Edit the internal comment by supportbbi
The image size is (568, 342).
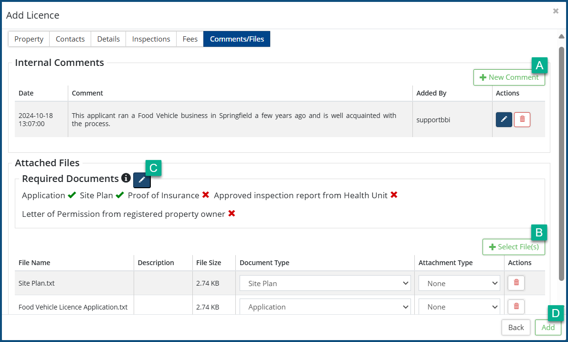click(x=504, y=120)
